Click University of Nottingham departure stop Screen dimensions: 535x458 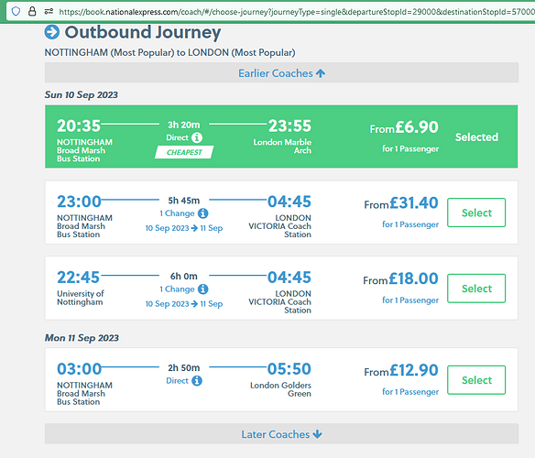click(81, 298)
